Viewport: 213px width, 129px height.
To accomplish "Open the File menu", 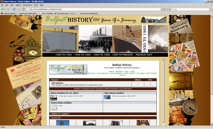I will tap(2, 5).
